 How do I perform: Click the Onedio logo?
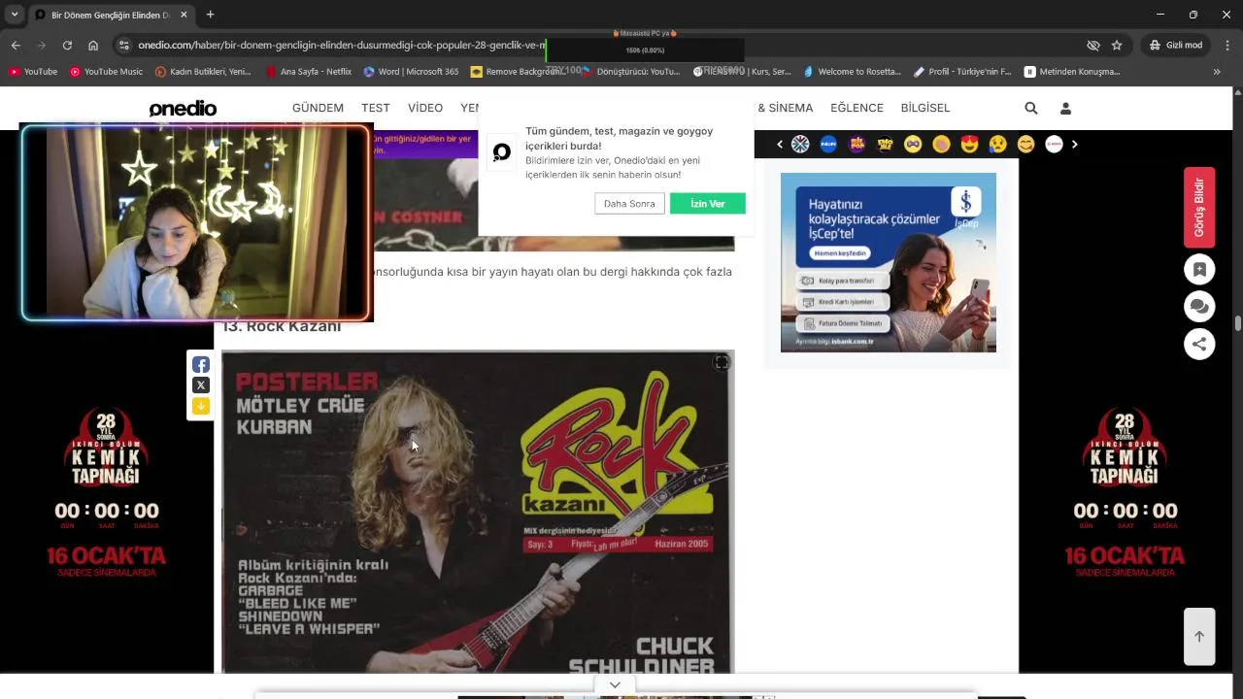[183, 109]
